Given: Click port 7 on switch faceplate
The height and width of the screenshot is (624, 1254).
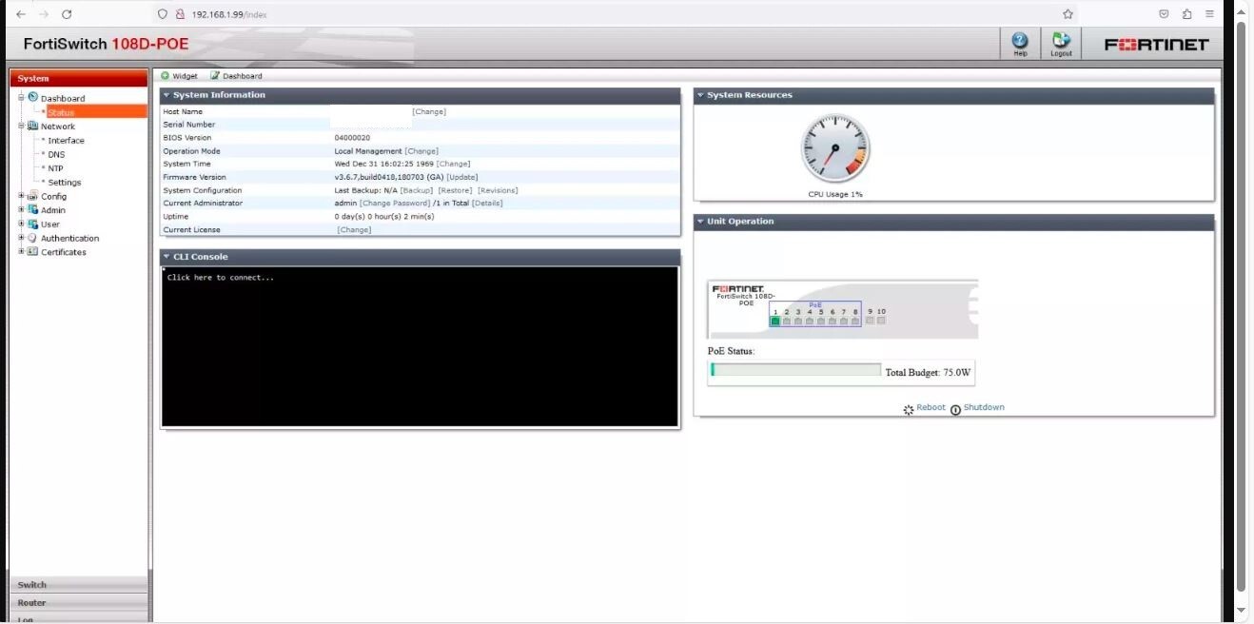Looking at the screenshot, I should pos(844,322).
